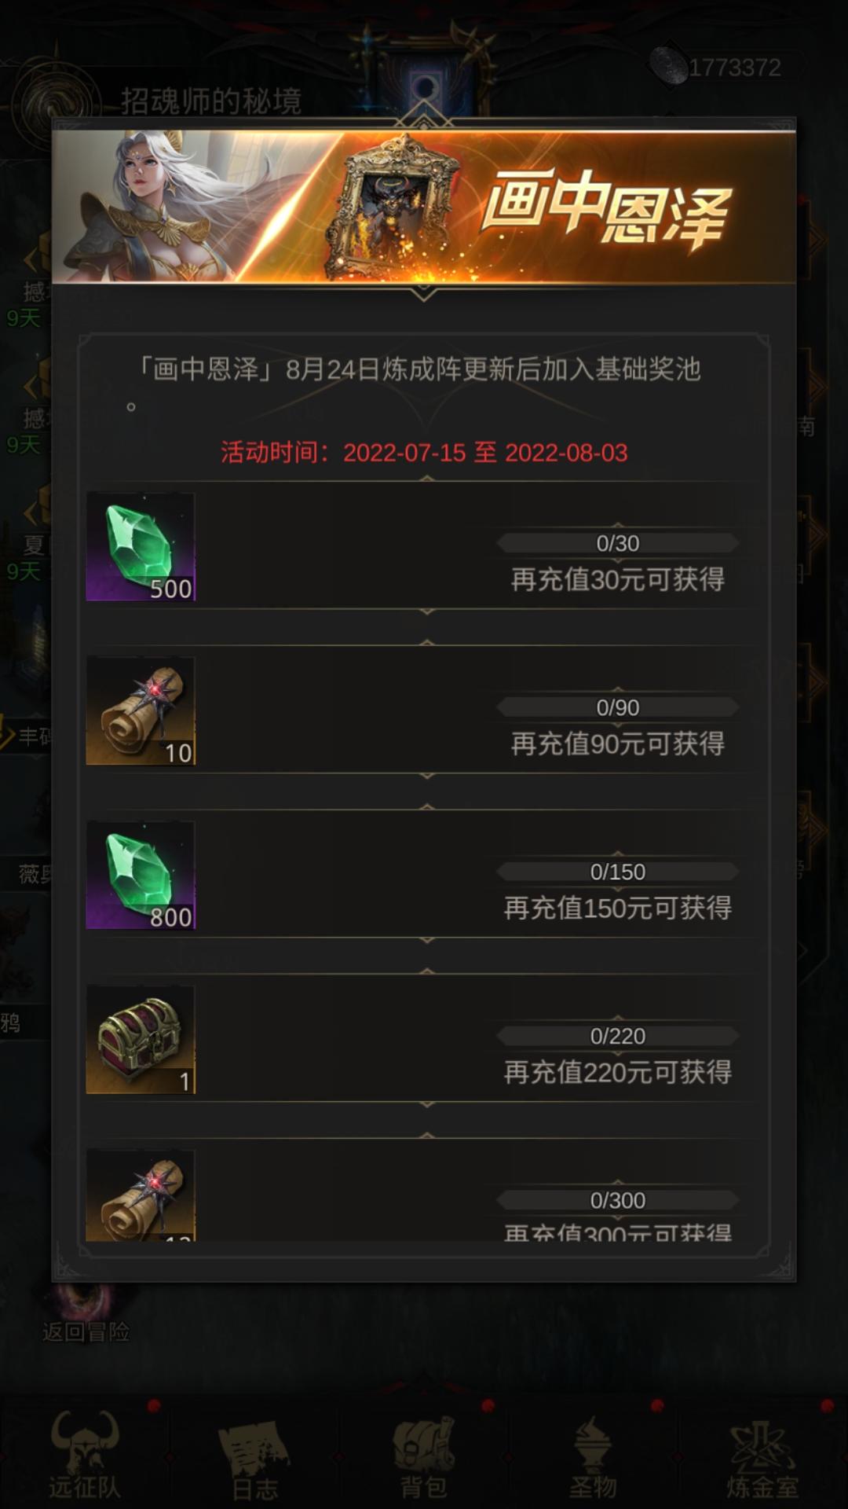Screen dimensions: 848x1509
Task: Open 圣物 relics tab at the bottom
Action: 593,1456
